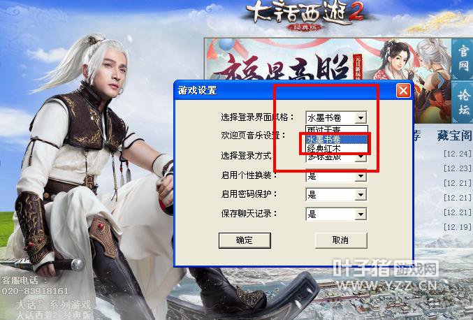
Task: Open the 启用个性换装 dropdown
Action: (336, 175)
